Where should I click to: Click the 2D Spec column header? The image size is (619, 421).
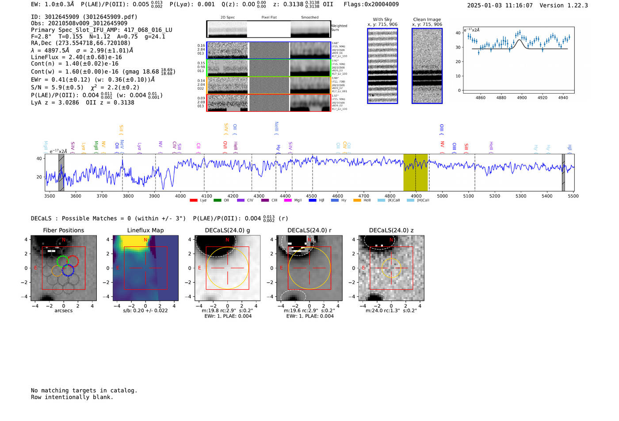pos(228,18)
